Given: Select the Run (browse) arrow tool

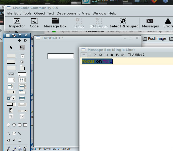Looking at the screenshot, I should coord(11,47).
